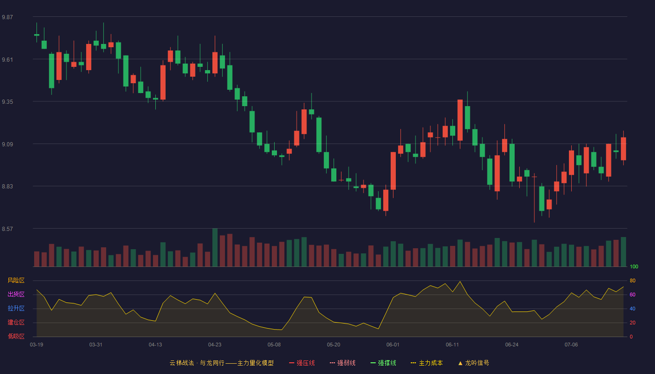
Task: Click the 07-06 date axis marker
Action: 571,345
